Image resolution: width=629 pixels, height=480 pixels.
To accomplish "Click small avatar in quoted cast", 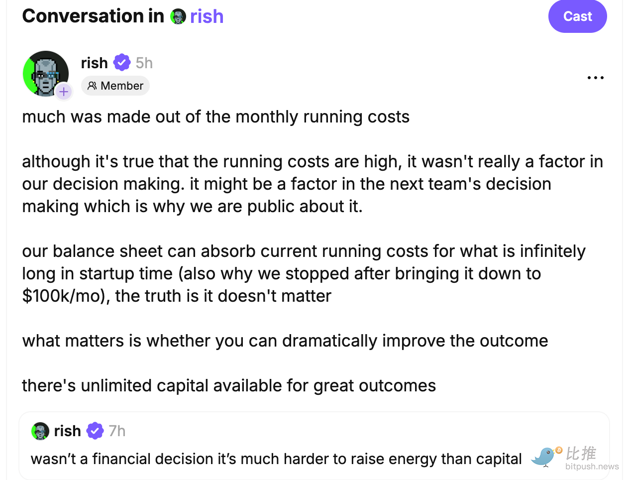I will coord(40,431).
